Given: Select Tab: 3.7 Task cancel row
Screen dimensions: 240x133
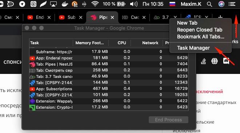Looking at the screenshot, I should coord(109,76).
